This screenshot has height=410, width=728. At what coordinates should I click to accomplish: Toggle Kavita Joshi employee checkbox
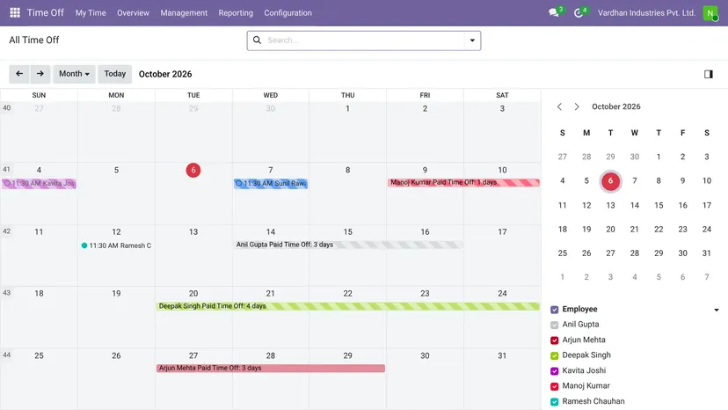555,371
